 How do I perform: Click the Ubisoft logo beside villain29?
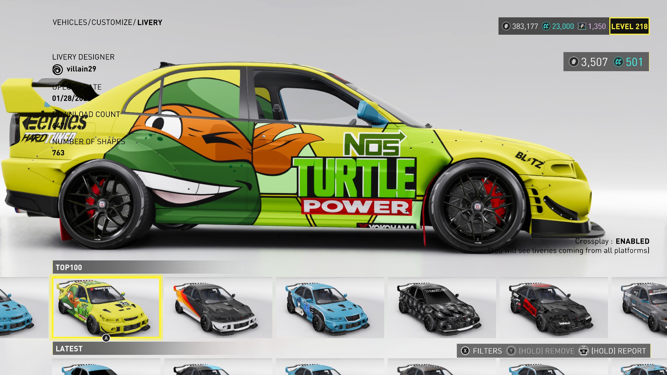[x=58, y=69]
